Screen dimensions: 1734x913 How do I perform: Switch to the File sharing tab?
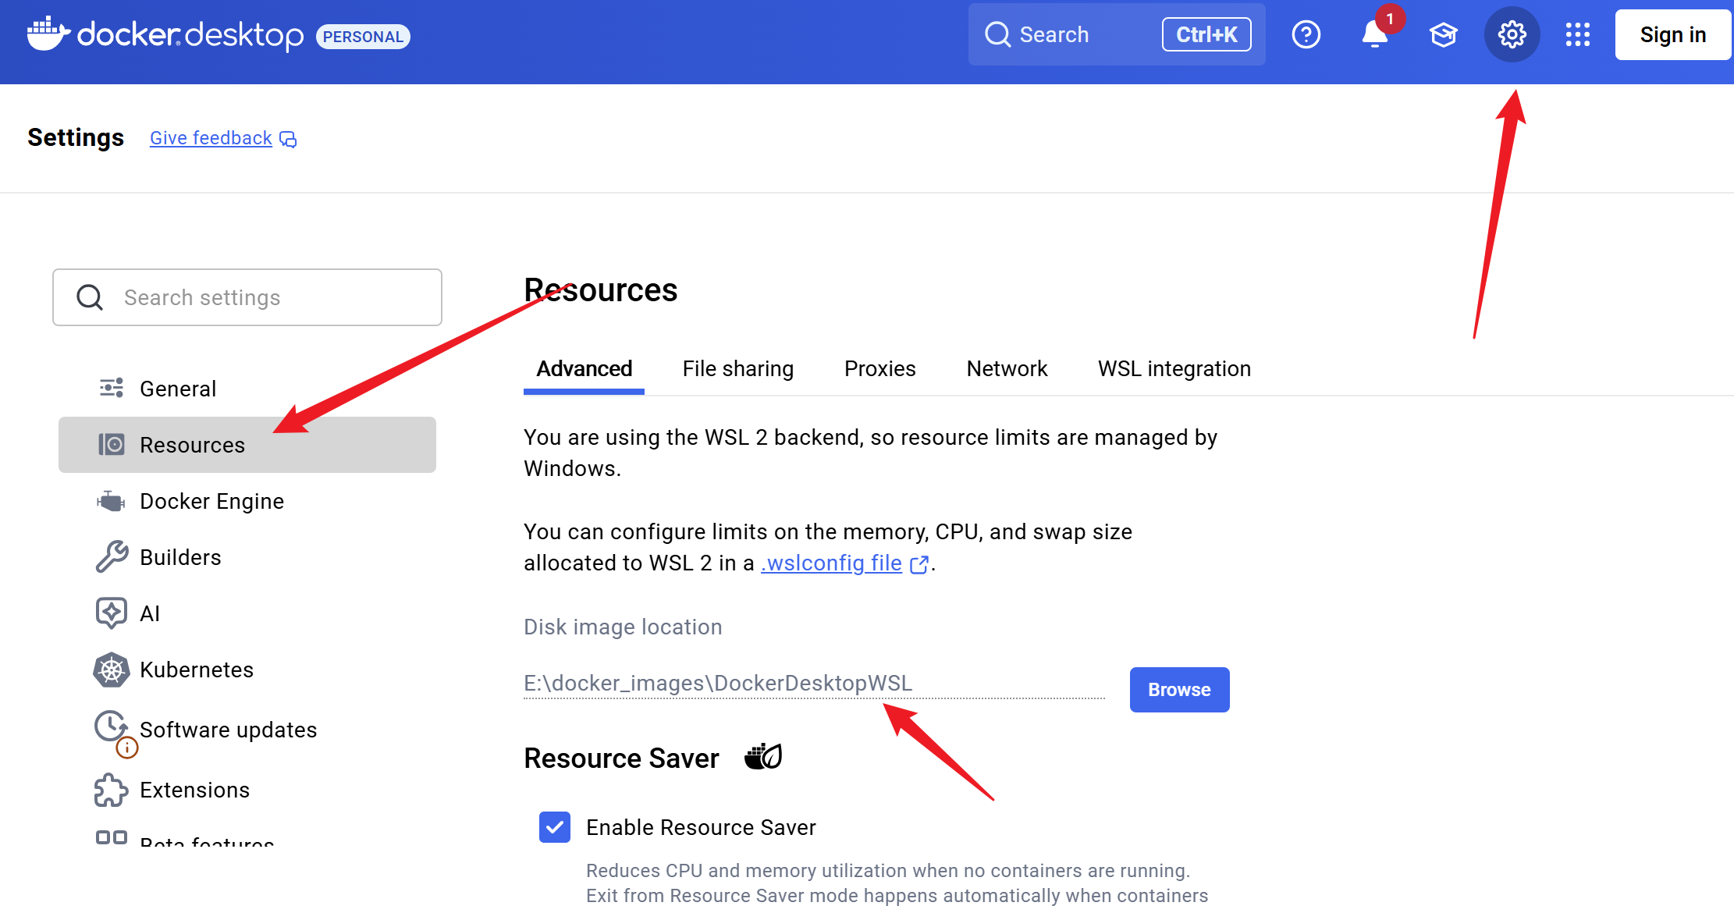pyautogui.click(x=737, y=368)
